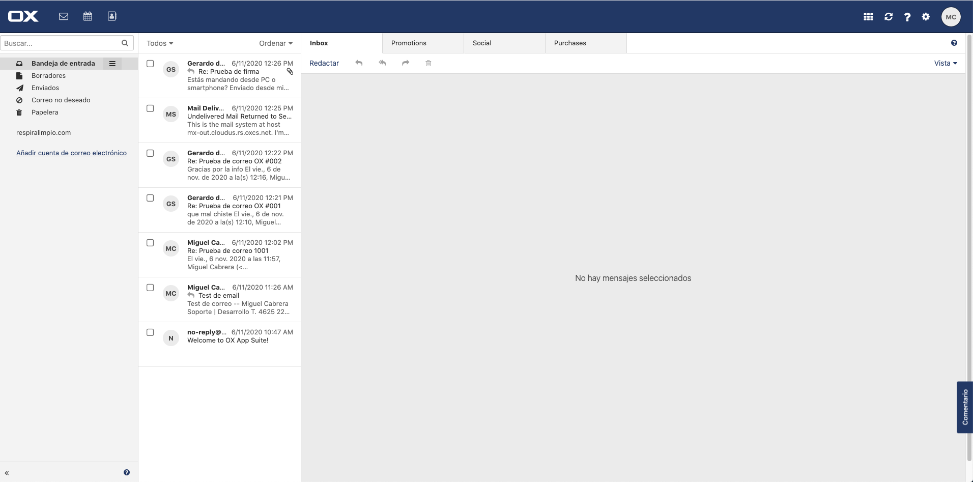Image resolution: width=973 pixels, height=482 pixels.
Task: Open the address book icon
Action: (x=112, y=16)
